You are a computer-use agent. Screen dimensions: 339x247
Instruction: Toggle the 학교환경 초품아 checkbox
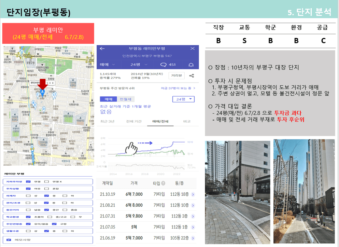pyautogui.click(x=28, y=217)
